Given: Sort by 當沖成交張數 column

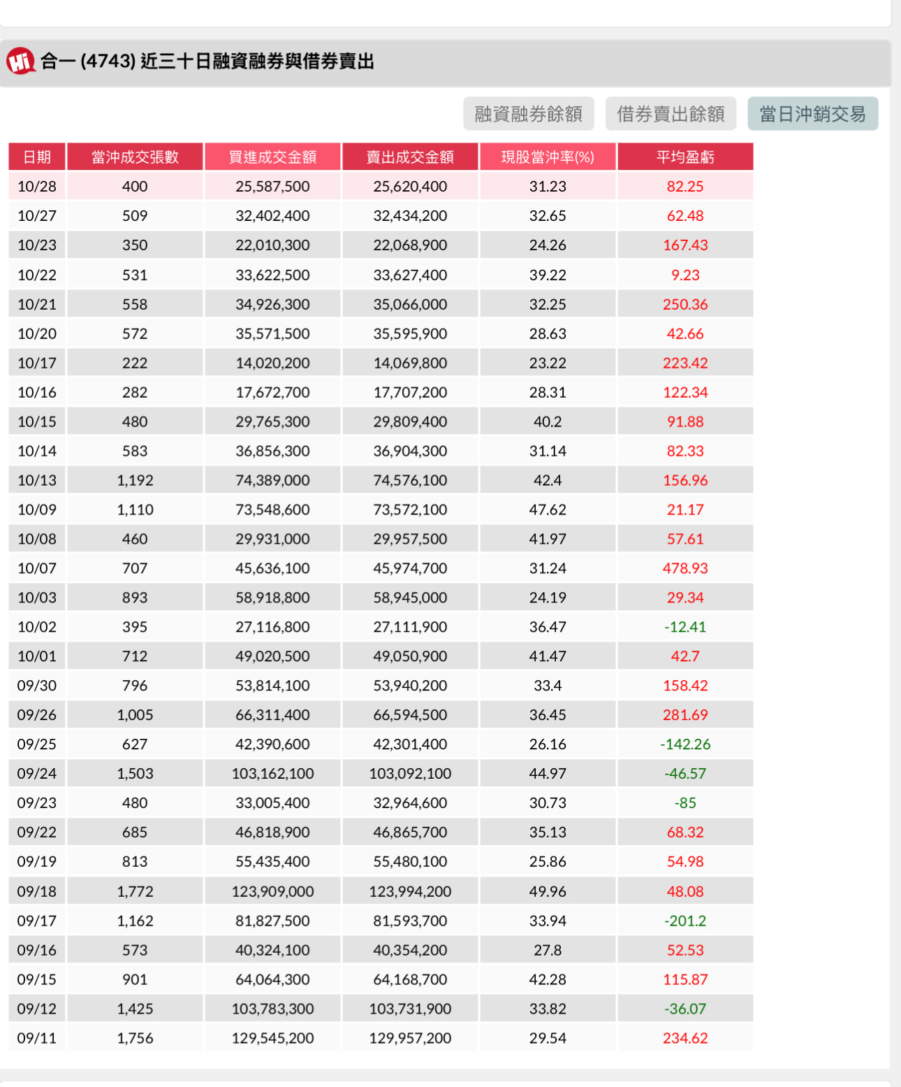Looking at the screenshot, I should point(135,157).
